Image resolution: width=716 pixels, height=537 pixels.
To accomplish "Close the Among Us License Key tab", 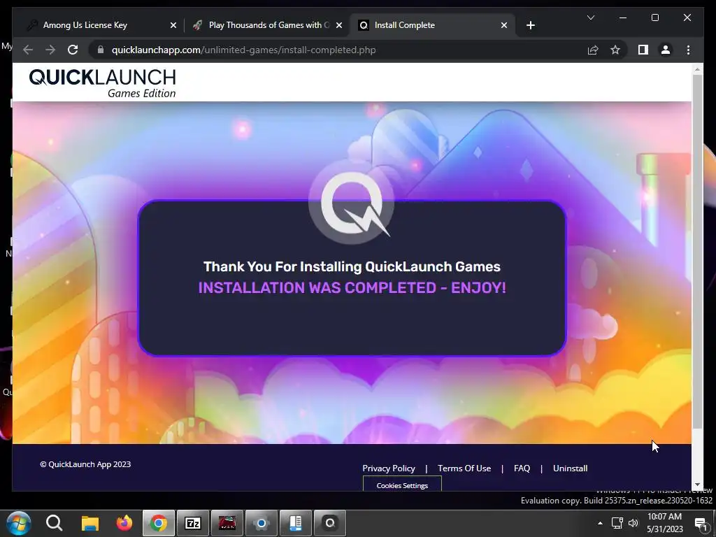I will 173,25.
